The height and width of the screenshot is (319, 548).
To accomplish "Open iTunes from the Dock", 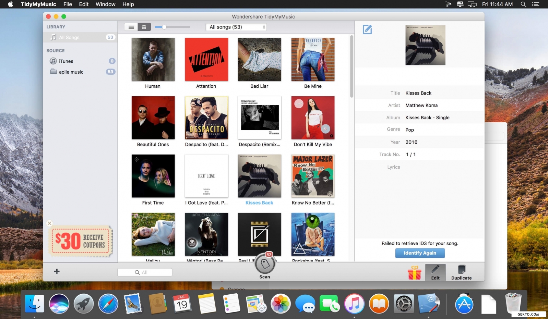I will [354, 304].
